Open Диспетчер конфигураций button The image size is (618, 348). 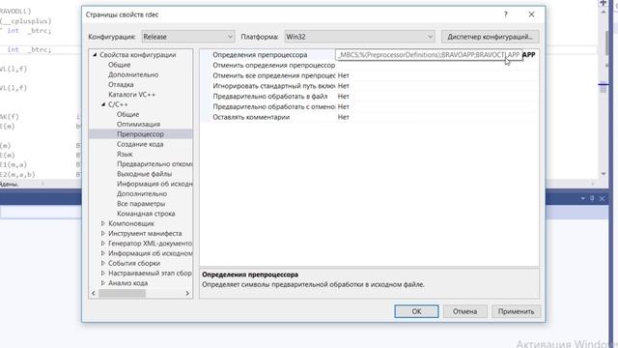(490, 37)
